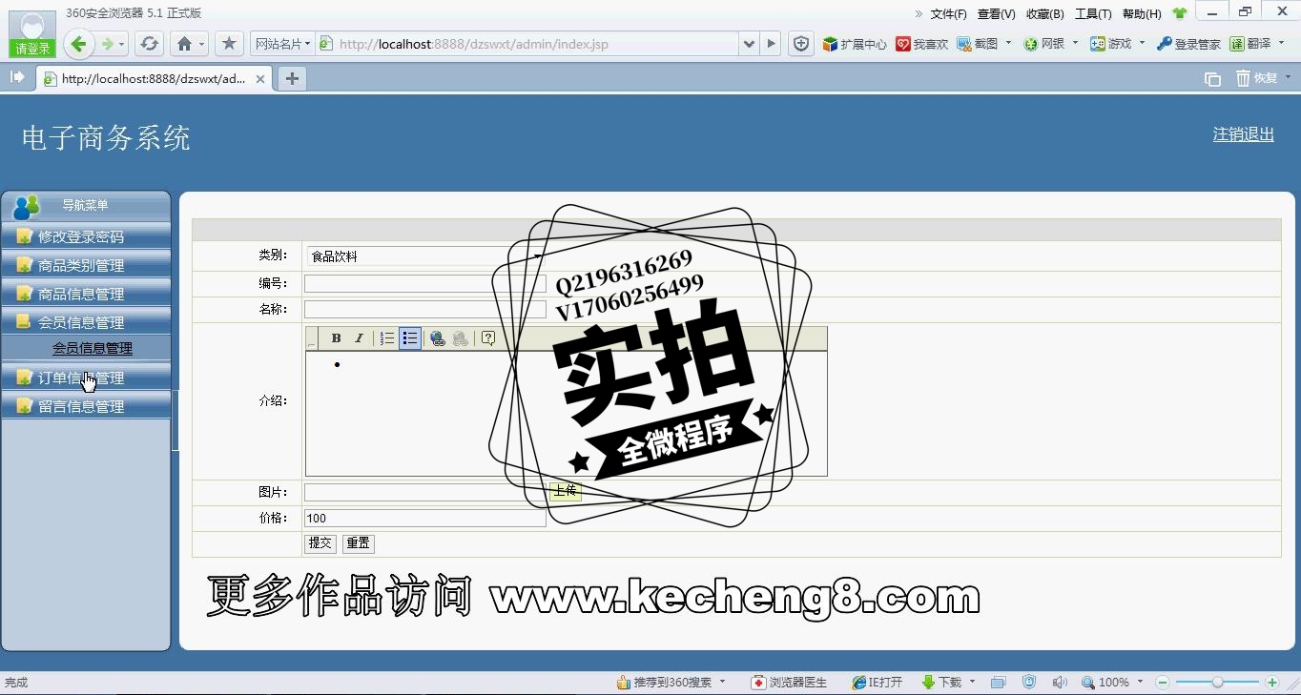Open the editor help (question mark) icon

point(488,338)
